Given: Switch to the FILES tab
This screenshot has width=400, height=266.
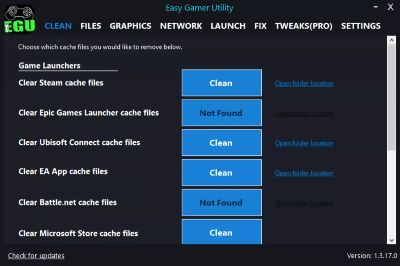Looking at the screenshot, I should (x=91, y=26).
